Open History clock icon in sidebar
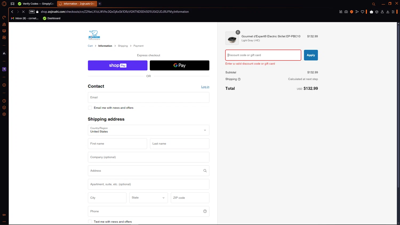Viewport: 400px width, 225px height. click(4, 101)
